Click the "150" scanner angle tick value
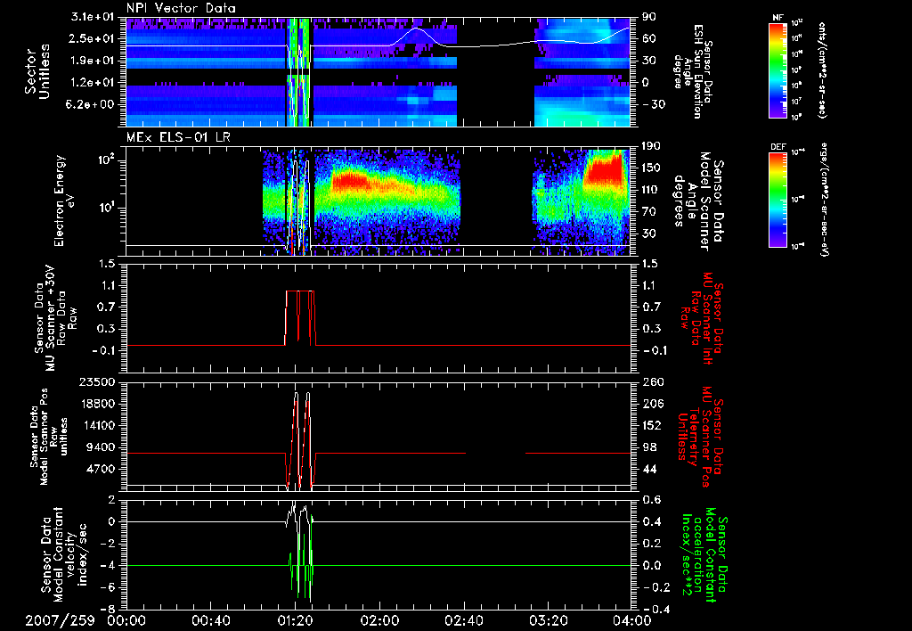912x631 pixels. tap(652, 168)
